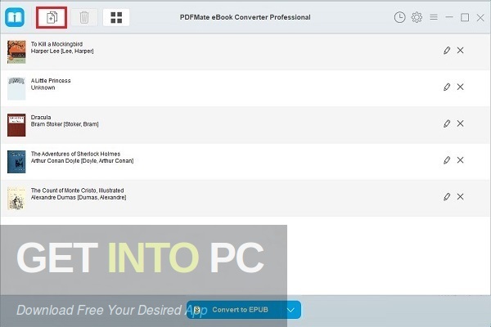The width and height of the screenshot is (491, 327).
Task: Select the Count of Monte Cristo cover
Action: click(x=16, y=199)
